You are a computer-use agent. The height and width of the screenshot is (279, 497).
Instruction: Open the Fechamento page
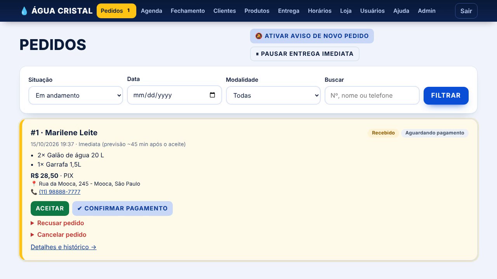click(188, 11)
